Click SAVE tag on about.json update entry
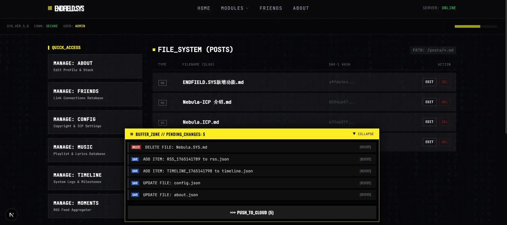507x225 pixels. tap(135, 195)
